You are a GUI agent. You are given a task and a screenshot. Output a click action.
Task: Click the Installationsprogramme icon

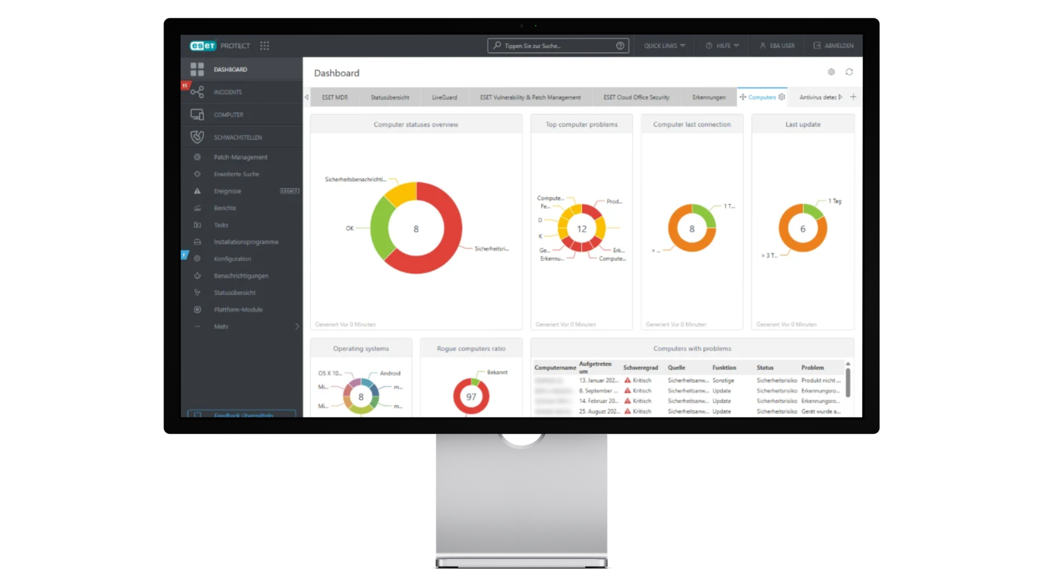197,242
